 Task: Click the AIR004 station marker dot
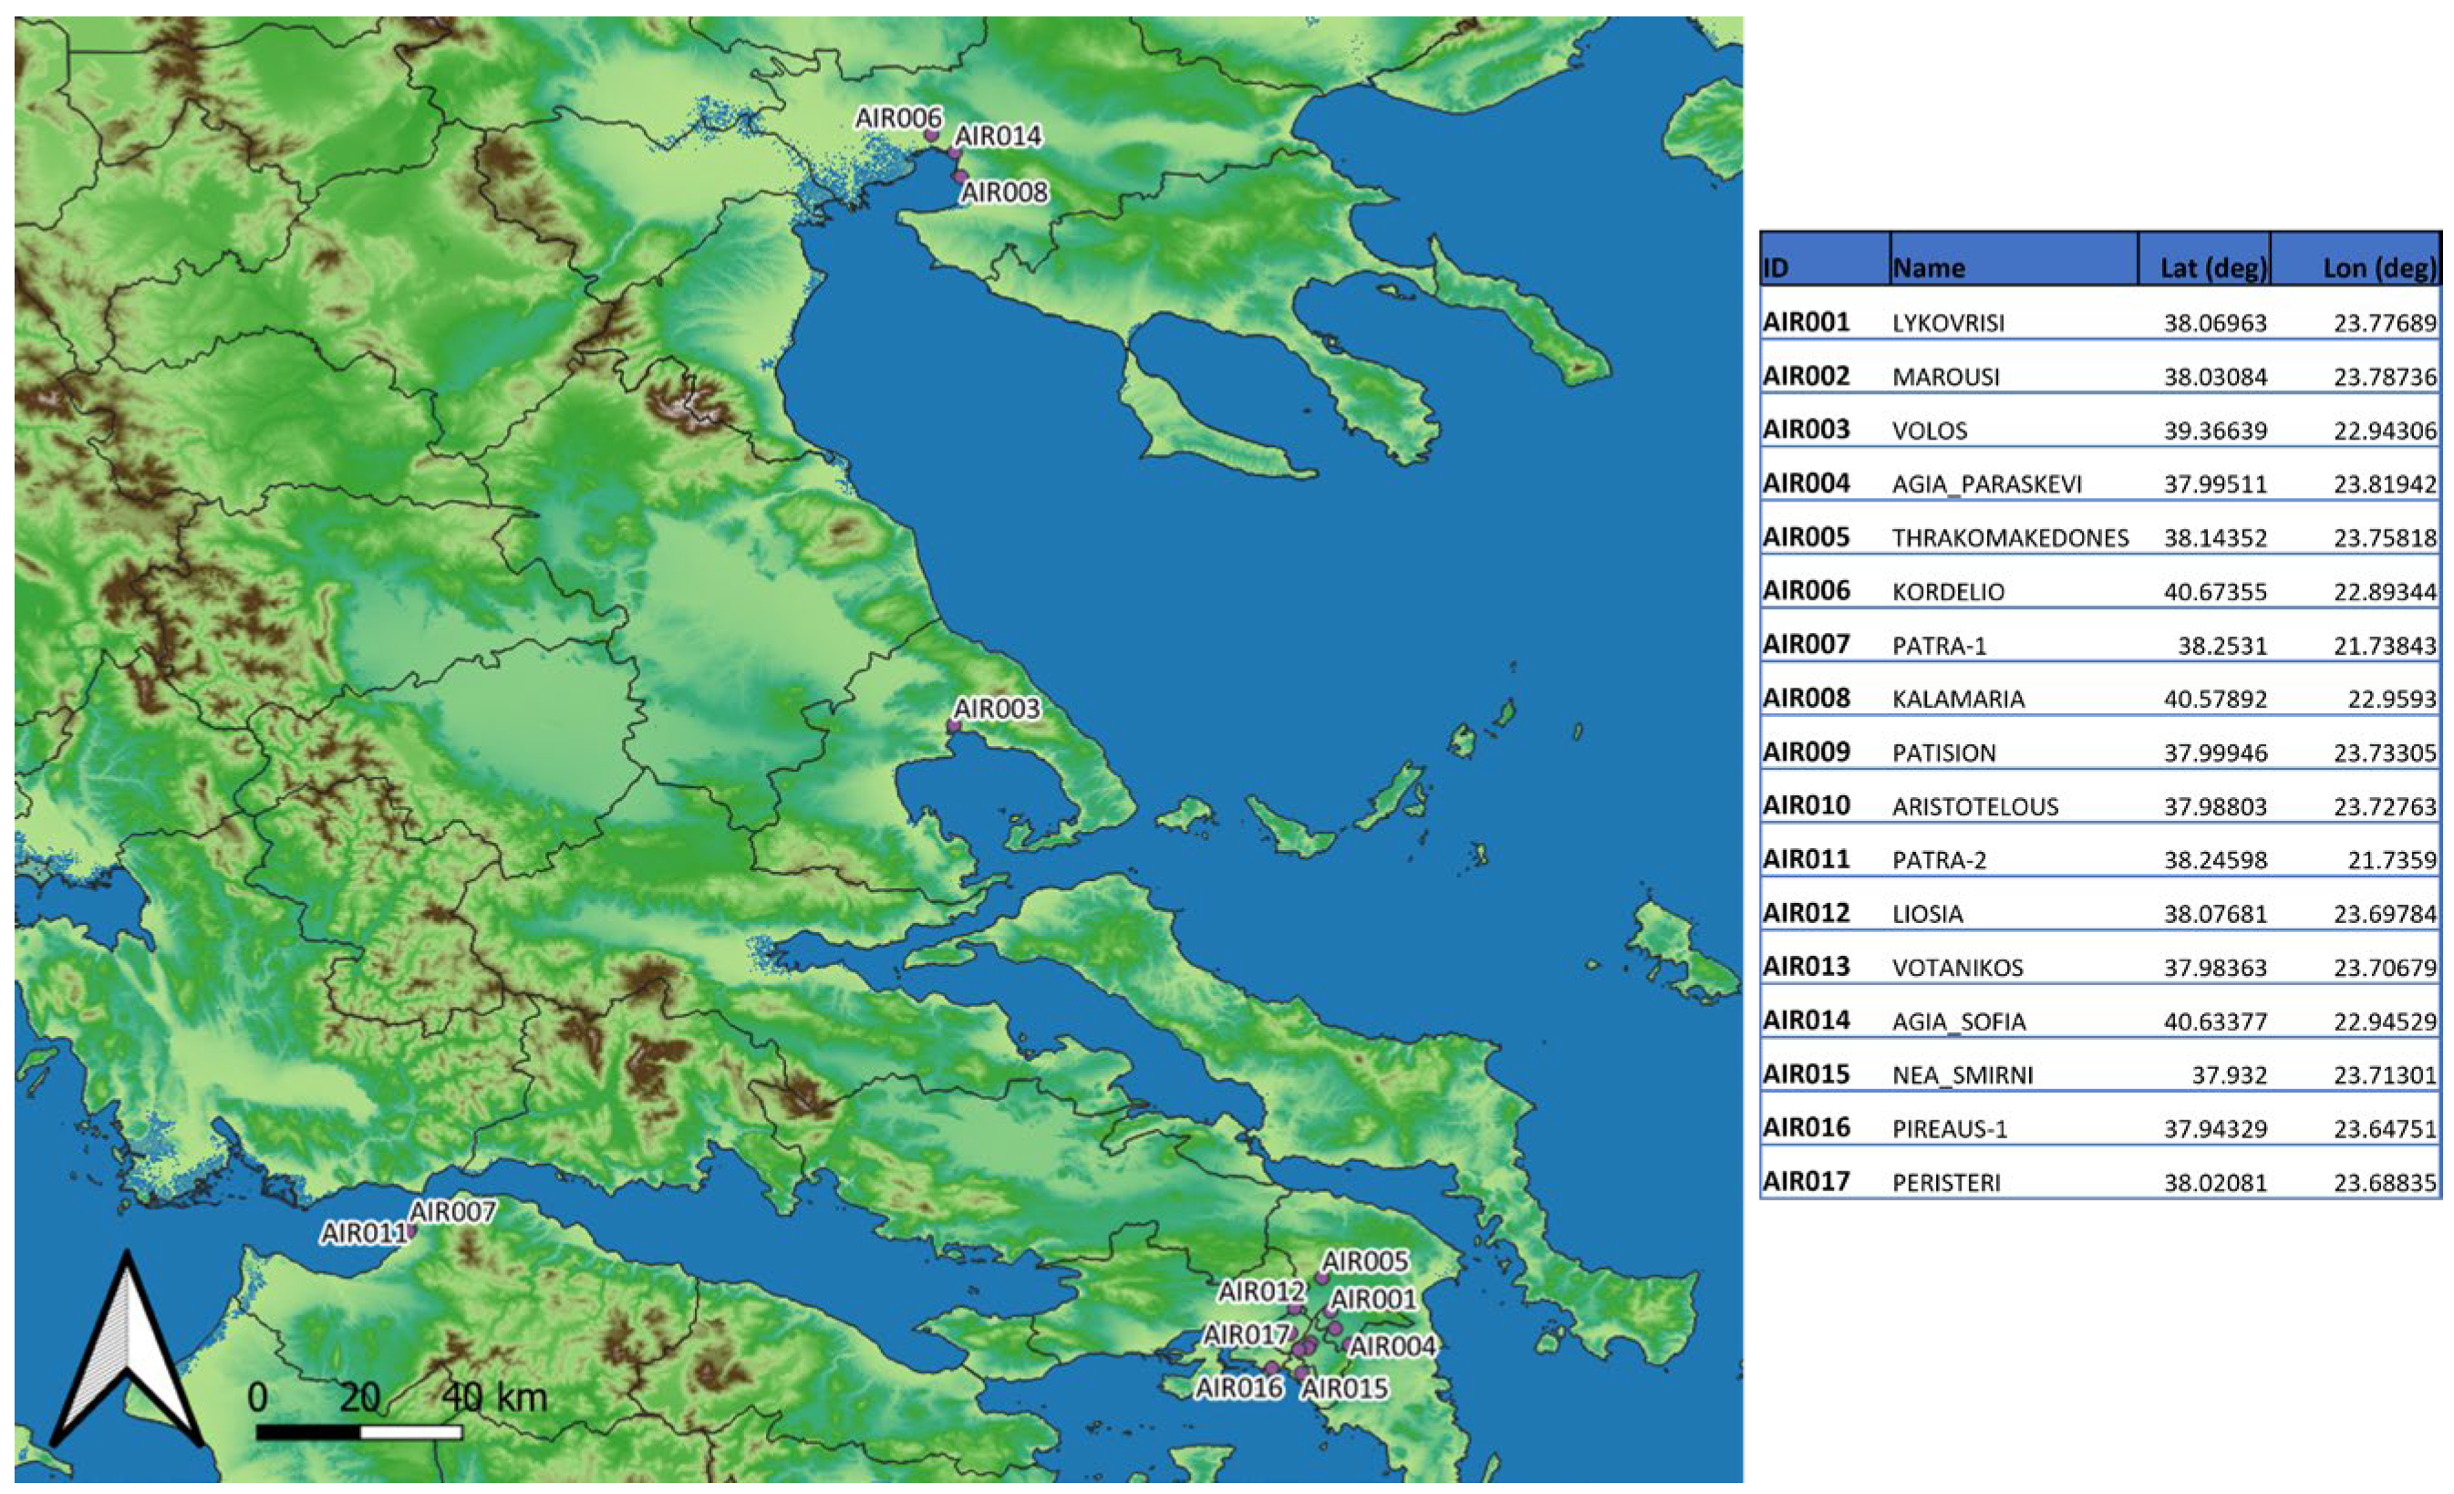pyautogui.click(x=1348, y=1344)
